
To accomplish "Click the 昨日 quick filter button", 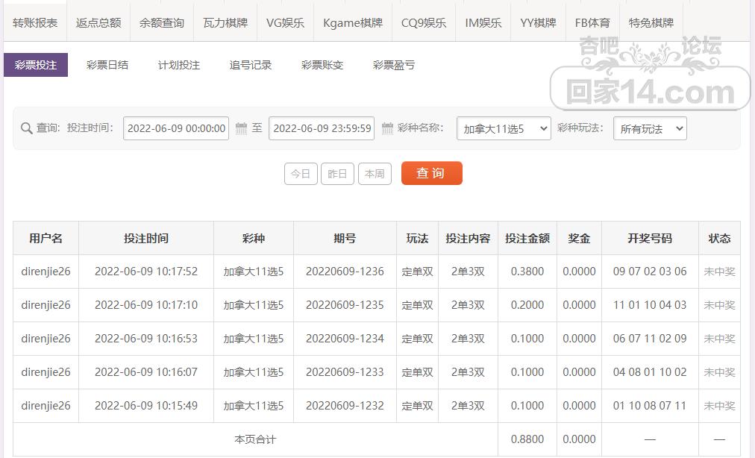I will pyautogui.click(x=338, y=173).
